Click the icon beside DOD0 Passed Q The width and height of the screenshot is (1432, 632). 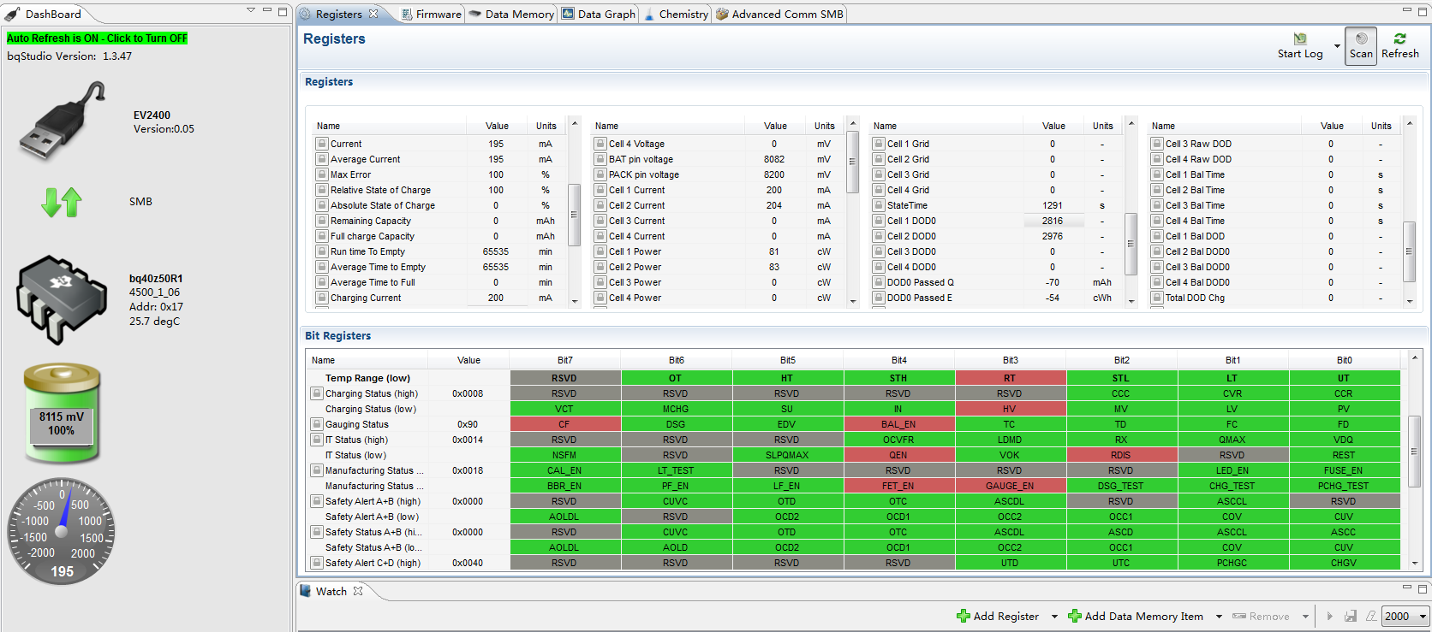click(879, 282)
